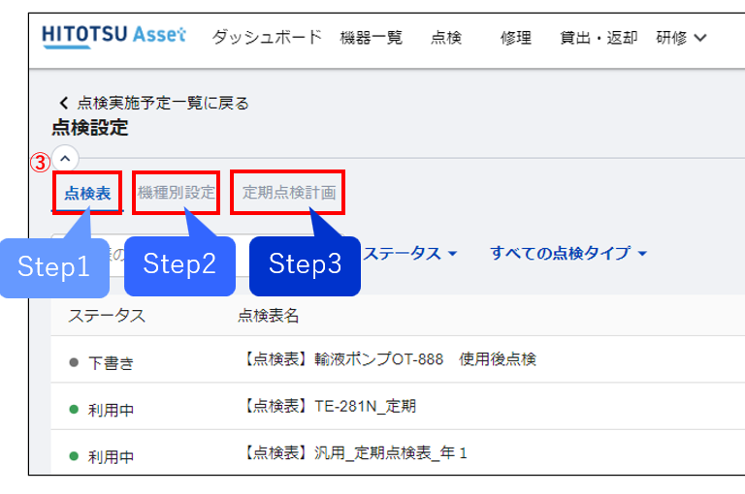The width and height of the screenshot is (745, 494).
Task: Switch to the 定期点検計画 tab
Action: point(289,192)
